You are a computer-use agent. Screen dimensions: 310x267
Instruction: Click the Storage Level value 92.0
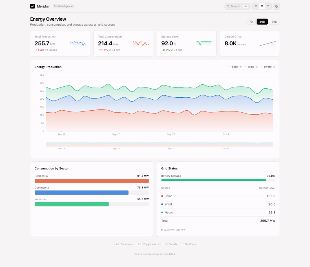(167, 43)
